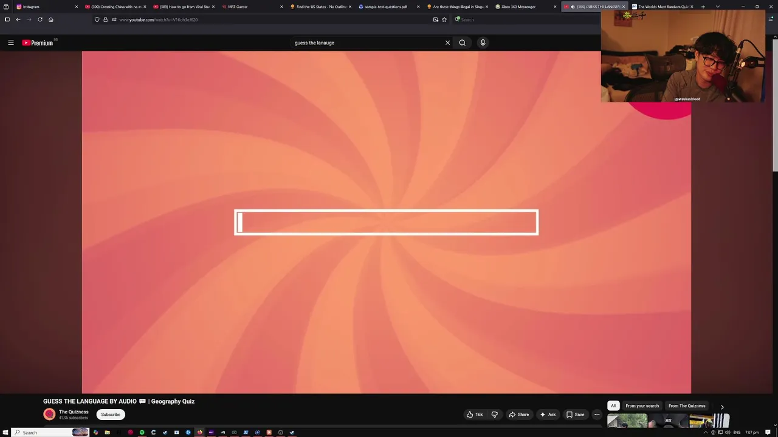Image resolution: width=778 pixels, height=437 pixels.
Task: Click the ENG language indicator
Action: coord(737,432)
